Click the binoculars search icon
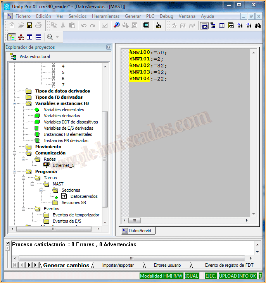Image resolution: width=266 pixels, height=283 pixels. [x=258, y=26]
